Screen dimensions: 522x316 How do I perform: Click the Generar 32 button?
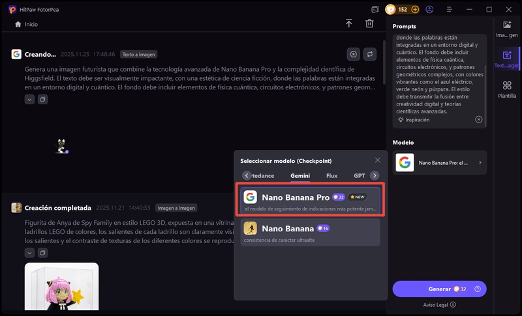pyautogui.click(x=439, y=289)
